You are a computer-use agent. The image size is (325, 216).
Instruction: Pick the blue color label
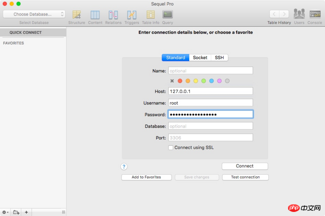(x=211, y=81)
